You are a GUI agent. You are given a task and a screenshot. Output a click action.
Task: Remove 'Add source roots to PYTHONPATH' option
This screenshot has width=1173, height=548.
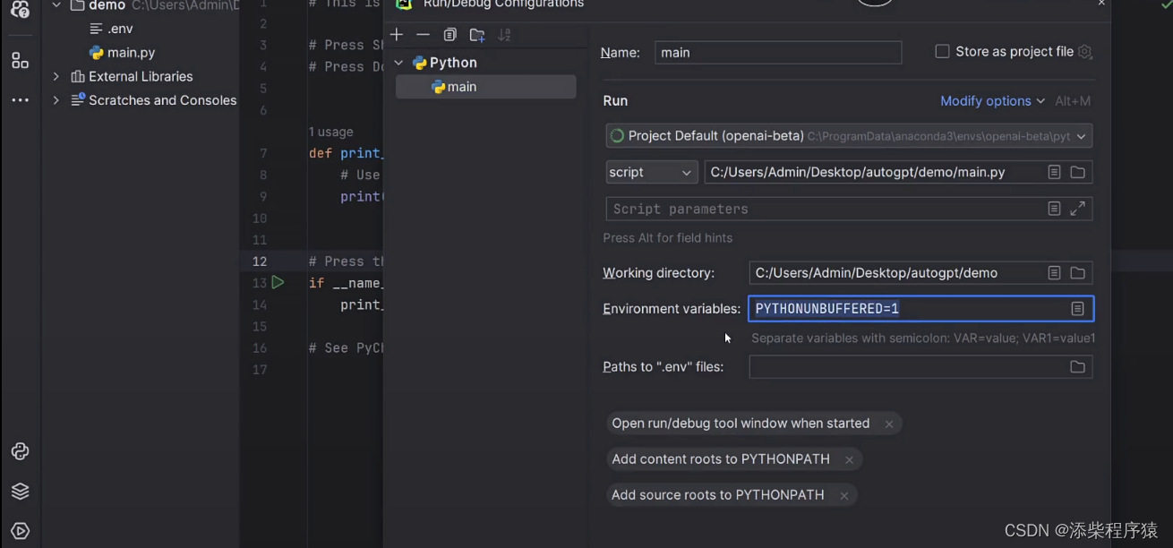point(843,496)
